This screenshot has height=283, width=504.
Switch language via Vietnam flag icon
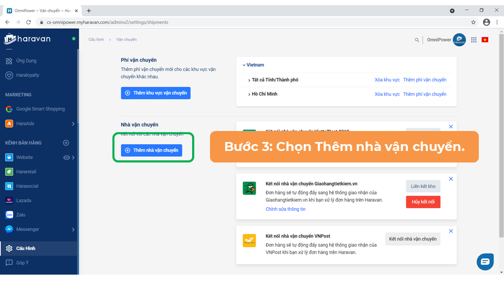coord(485,40)
